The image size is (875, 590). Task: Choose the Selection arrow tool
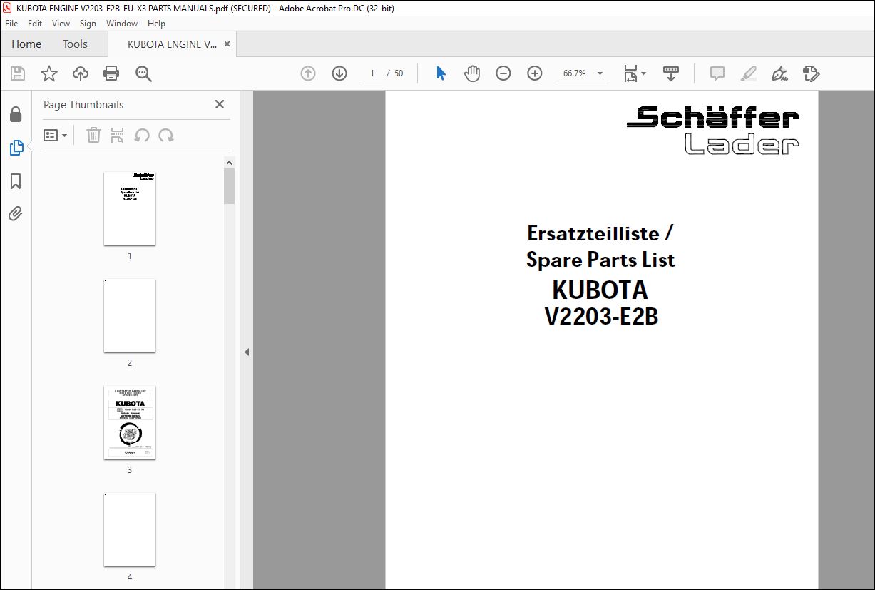click(441, 73)
